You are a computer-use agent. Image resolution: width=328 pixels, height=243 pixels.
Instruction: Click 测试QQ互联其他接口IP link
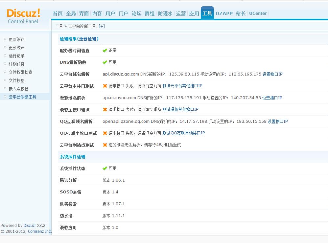184,133
